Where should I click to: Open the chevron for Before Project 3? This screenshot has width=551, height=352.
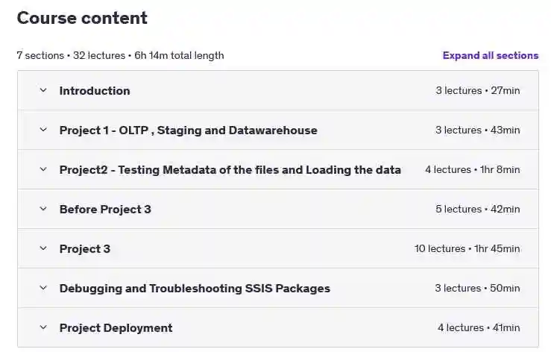(x=43, y=209)
